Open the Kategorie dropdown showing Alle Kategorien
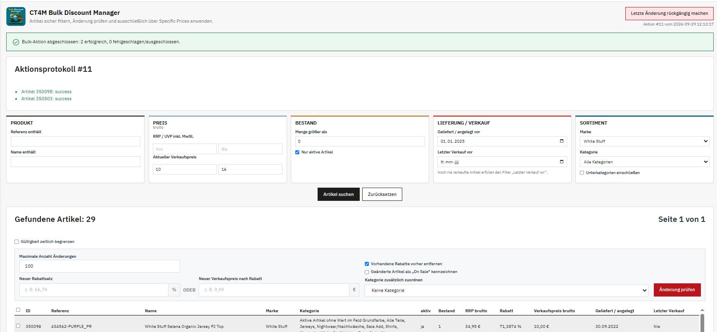The image size is (717, 332). 644,162
